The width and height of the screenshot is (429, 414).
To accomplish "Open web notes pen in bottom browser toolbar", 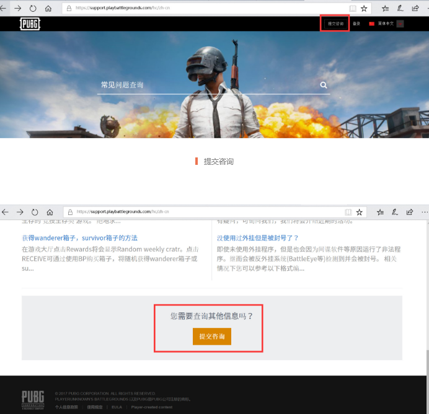I will (x=395, y=212).
